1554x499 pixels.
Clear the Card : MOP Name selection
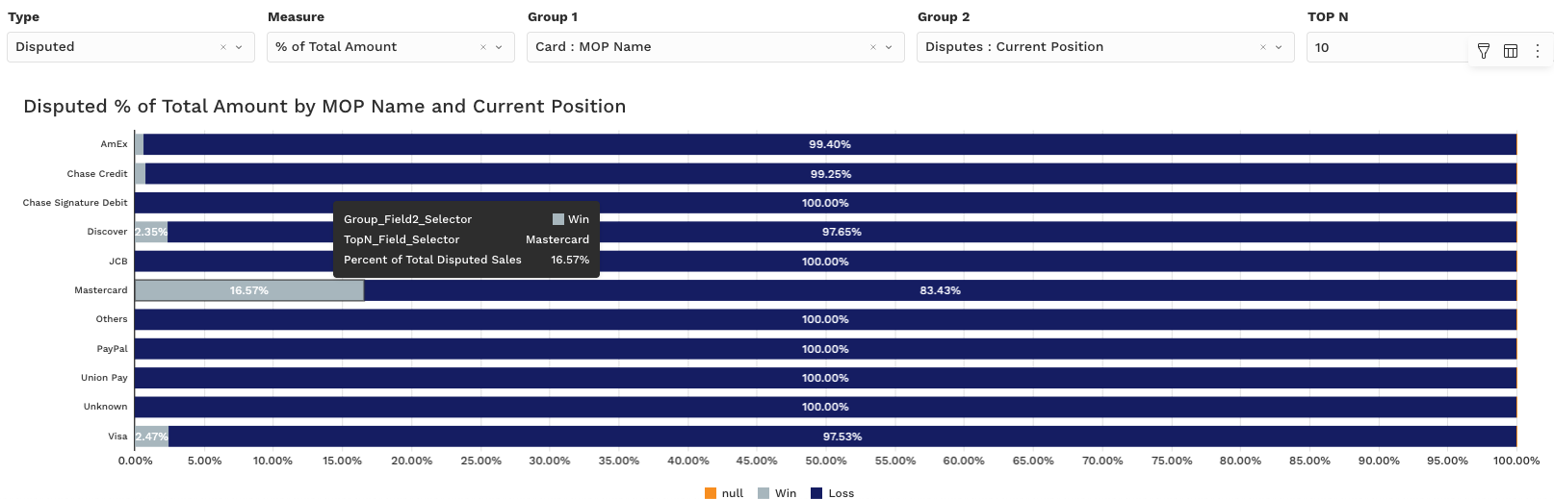[873, 47]
